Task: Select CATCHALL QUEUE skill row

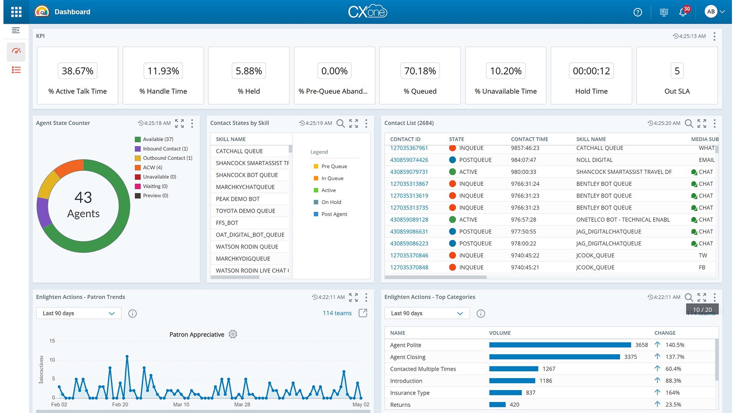Action: click(250, 151)
